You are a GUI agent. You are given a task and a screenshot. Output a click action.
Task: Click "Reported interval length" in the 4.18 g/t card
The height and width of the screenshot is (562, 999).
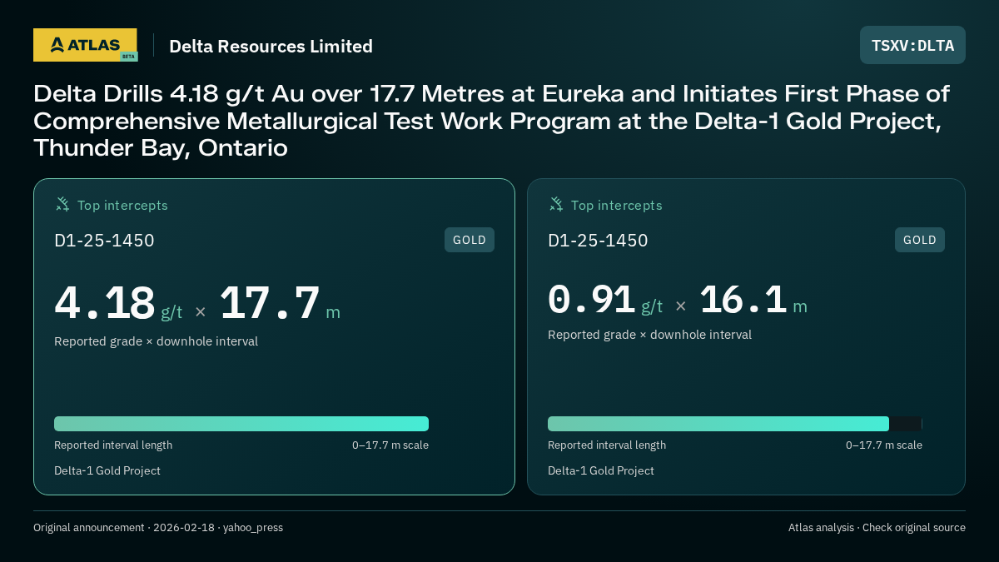coord(113,445)
